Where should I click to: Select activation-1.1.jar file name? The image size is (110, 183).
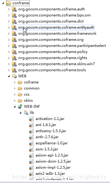coord(50,119)
